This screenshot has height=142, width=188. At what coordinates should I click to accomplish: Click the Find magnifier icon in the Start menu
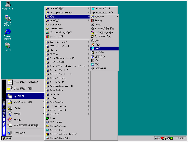click(10, 114)
